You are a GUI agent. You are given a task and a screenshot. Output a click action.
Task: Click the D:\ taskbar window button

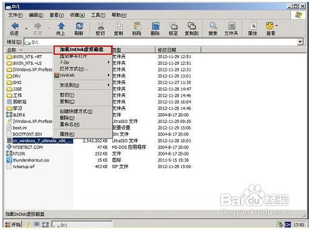coord(81,225)
